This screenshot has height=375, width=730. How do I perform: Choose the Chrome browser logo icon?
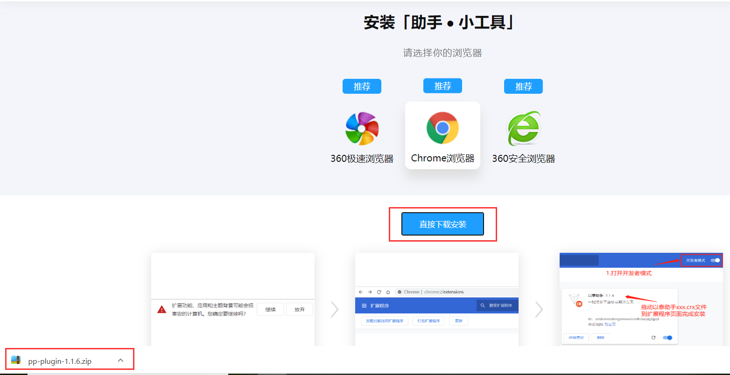[442, 128]
